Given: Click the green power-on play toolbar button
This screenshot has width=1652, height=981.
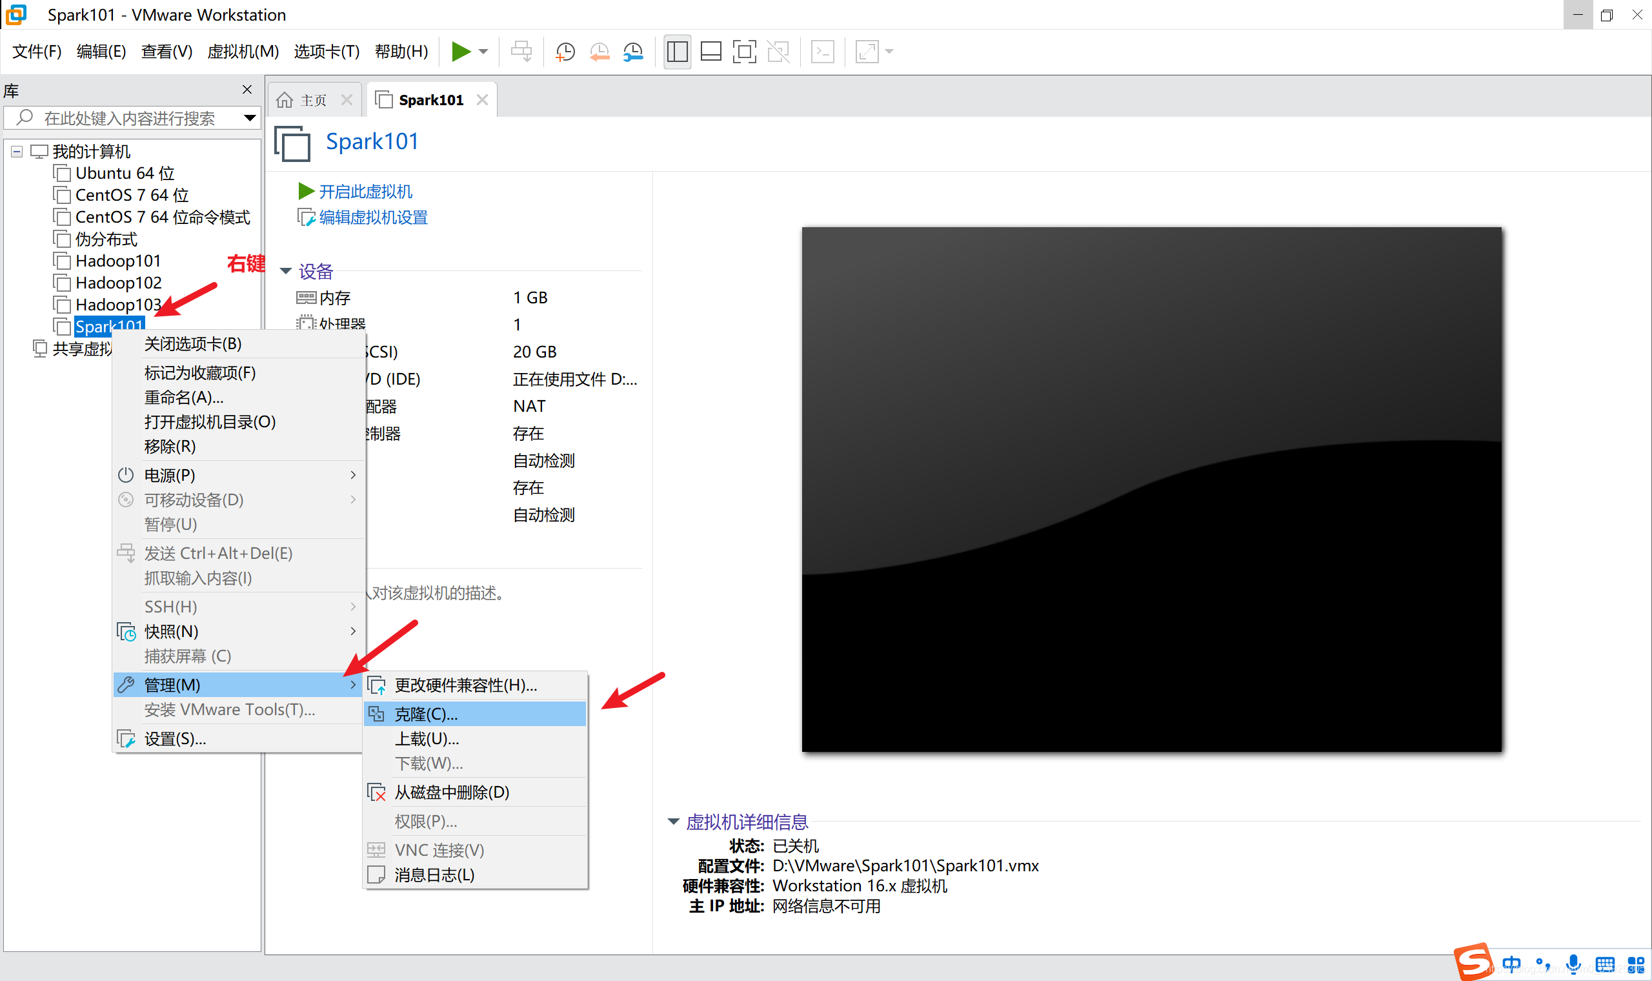Looking at the screenshot, I should 461,52.
